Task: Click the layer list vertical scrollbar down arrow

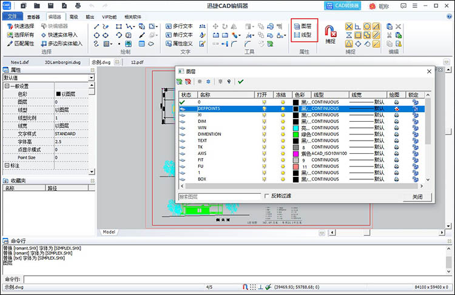Action: click(x=428, y=180)
